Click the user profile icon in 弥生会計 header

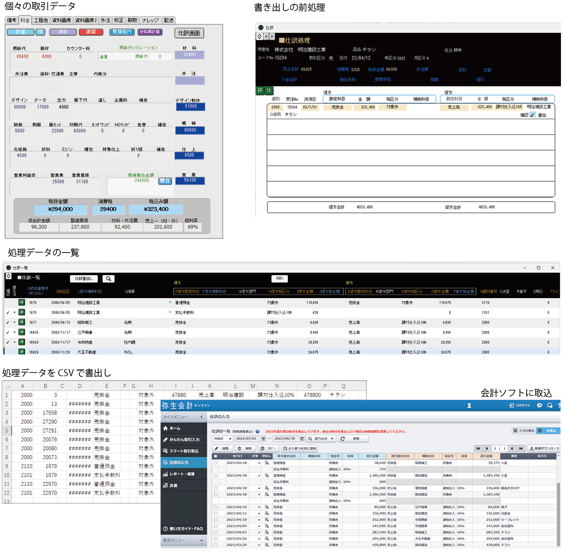point(469,405)
